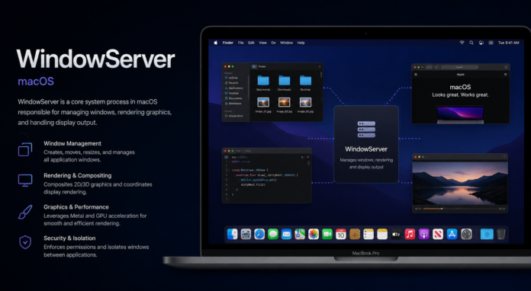The width and height of the screenshot is (531, 291).
Task: Click the Safari window address bar
Action: tap(459, 67)
